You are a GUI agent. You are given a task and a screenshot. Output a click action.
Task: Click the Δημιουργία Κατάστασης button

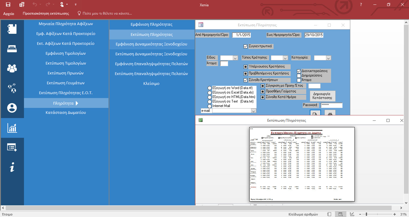[322, 96]
